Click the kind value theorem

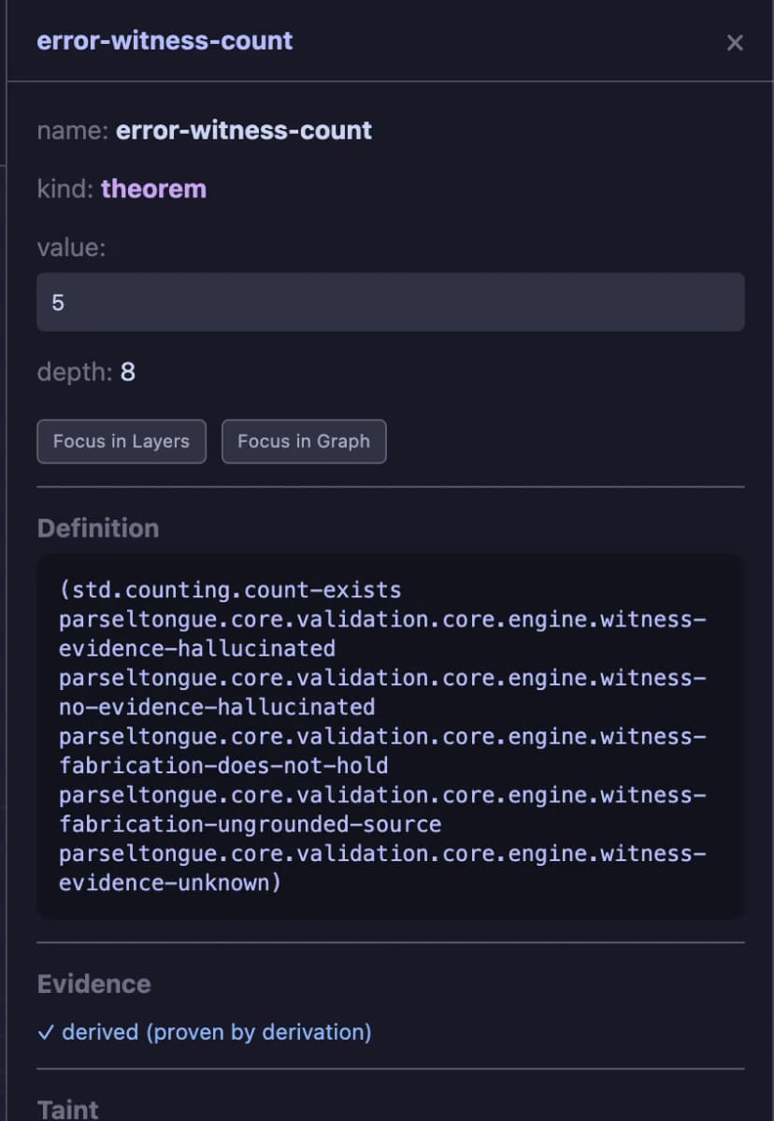153,189
